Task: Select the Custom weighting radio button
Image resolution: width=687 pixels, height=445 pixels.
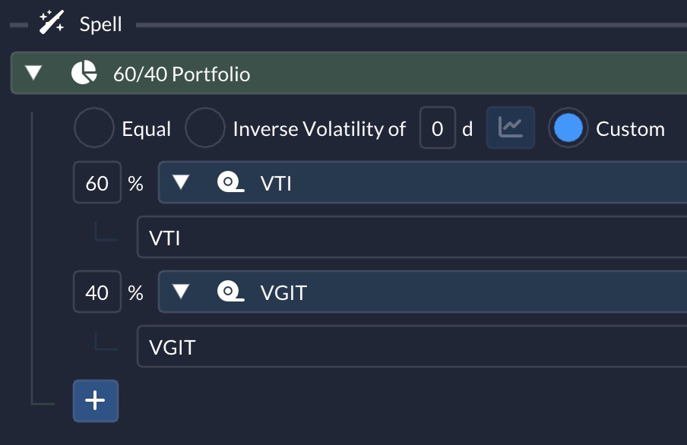Action: (x=568, y=128)
